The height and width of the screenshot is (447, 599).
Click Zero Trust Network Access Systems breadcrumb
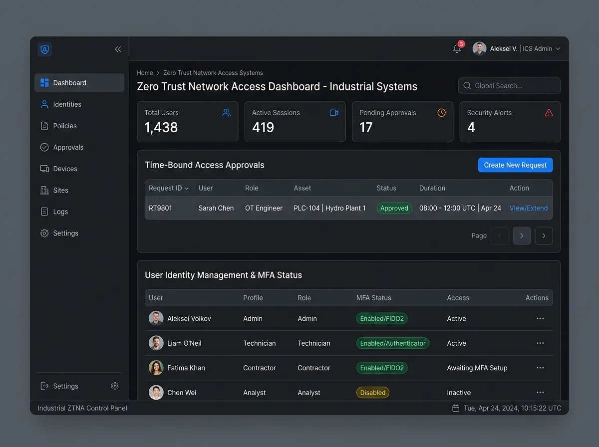(213, 73)
